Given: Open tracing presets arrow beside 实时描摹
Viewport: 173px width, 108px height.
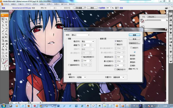Looking at the screenshot, I should (85, 8).
